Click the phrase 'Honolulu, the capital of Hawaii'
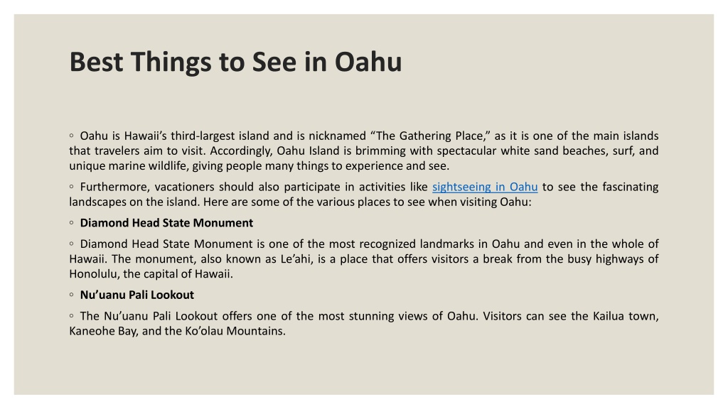The width and height of the screenshot is (728, 409). [151, 274]
